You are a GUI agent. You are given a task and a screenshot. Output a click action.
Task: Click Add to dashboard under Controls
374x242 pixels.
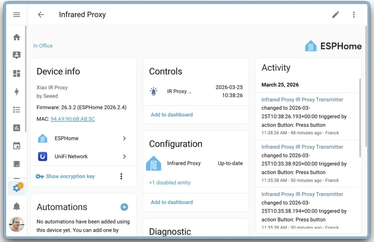tap(171, 114)
